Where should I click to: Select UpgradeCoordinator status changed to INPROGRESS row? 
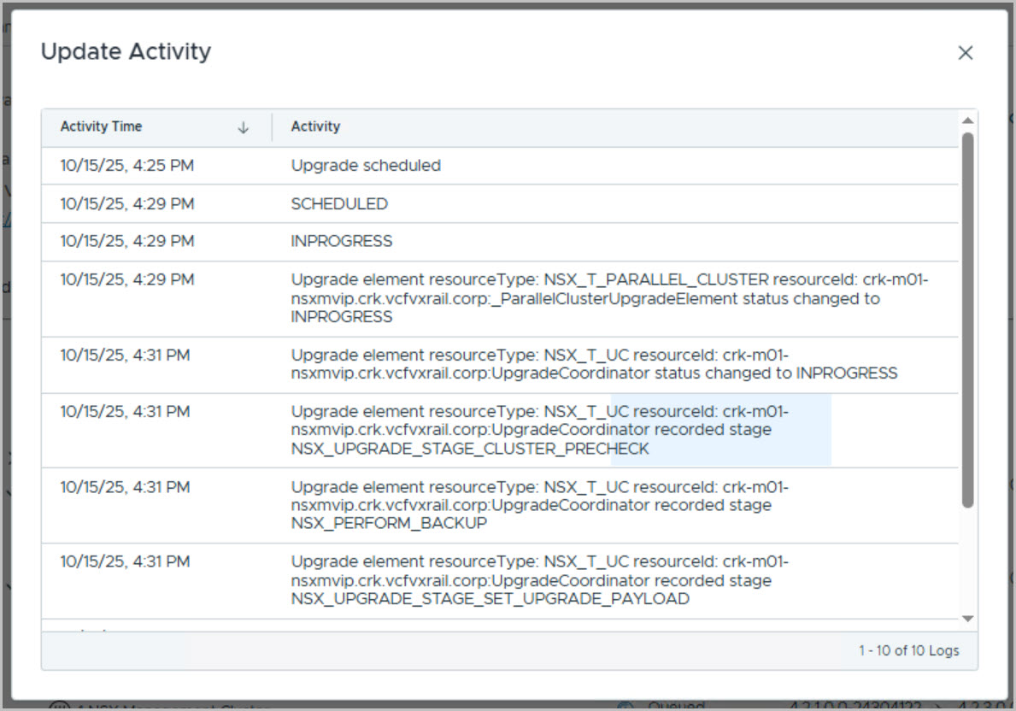[x=593, y=364]
